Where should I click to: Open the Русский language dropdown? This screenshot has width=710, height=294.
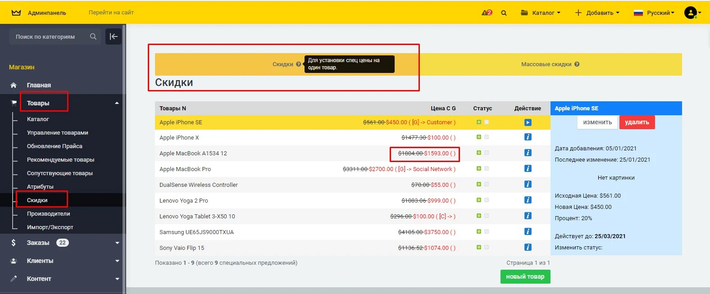[x=654, y=13]
